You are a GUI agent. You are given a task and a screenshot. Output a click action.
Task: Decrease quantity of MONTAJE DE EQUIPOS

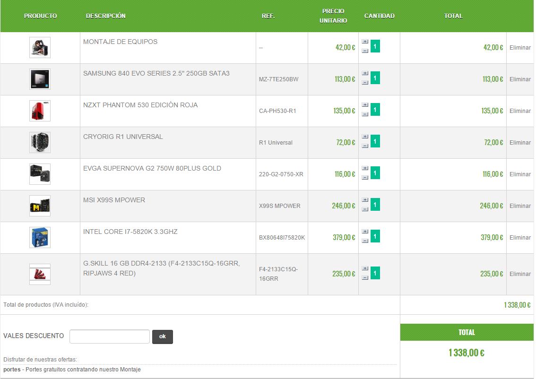point(365,51)
